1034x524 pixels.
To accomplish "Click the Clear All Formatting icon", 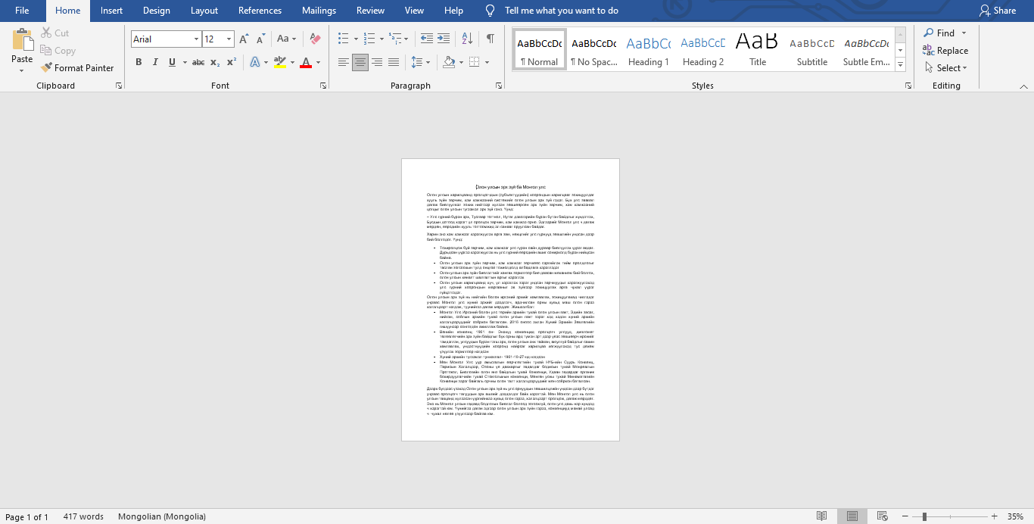I will (x=316, y=39).
